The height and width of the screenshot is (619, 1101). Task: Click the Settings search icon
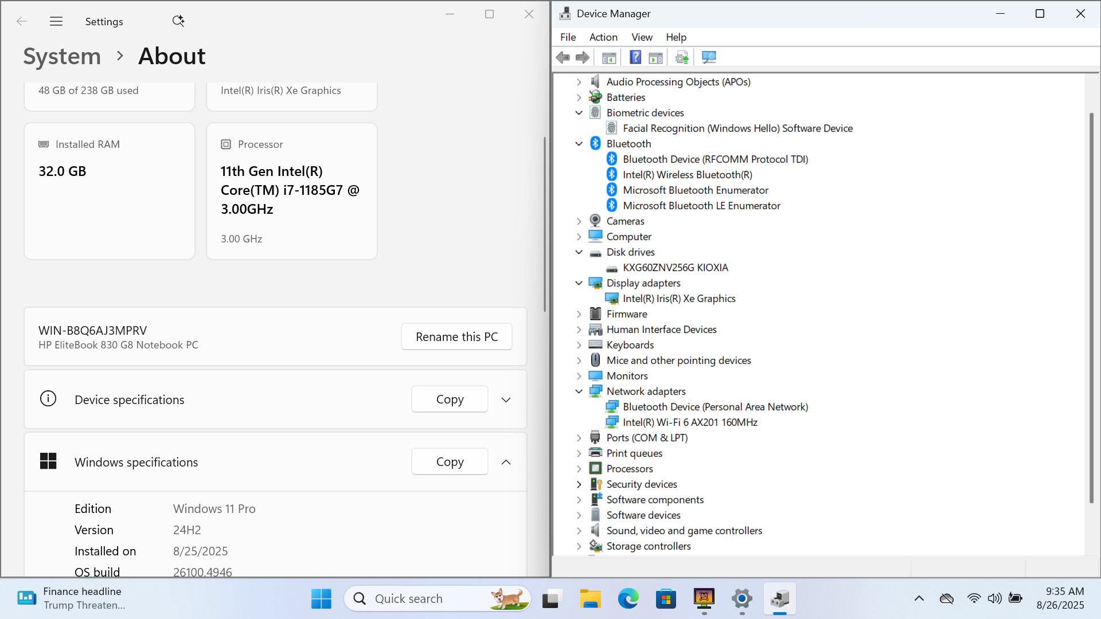pyautogui.click(x=178, y=21)
